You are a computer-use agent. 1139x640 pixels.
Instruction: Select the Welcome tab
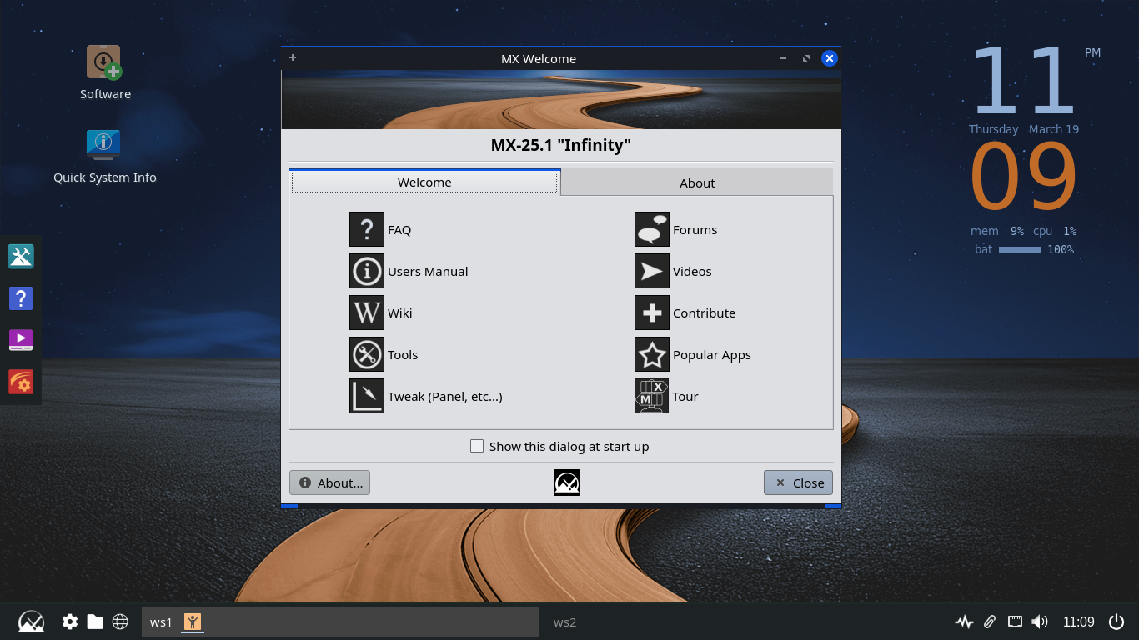tap(424, 182)
